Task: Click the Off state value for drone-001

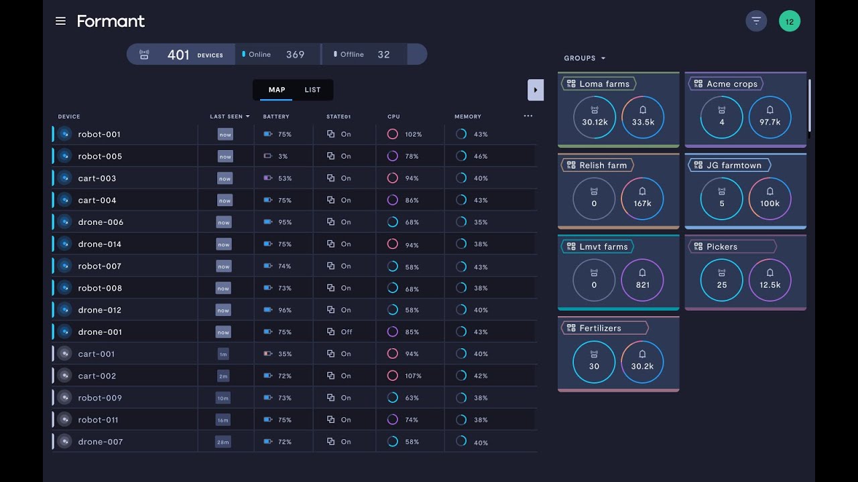Action: tap(346, 331)
